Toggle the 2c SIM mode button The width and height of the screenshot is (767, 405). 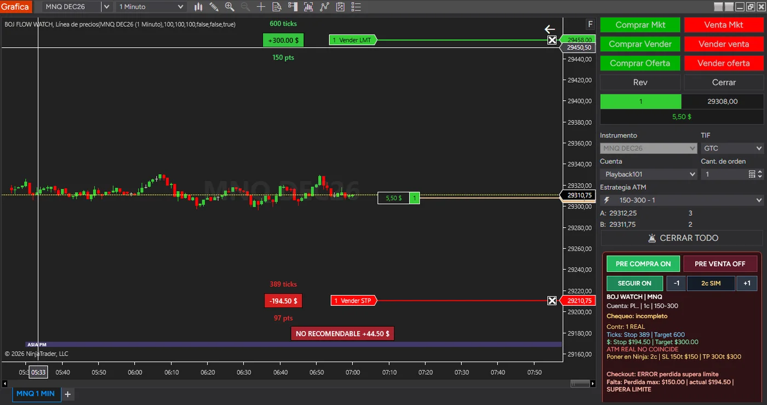(711, 283)
